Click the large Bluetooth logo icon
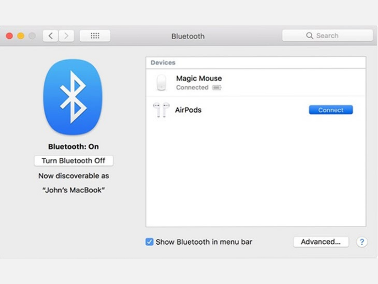This screenshot has height=284, width=378. coord(73,97)
